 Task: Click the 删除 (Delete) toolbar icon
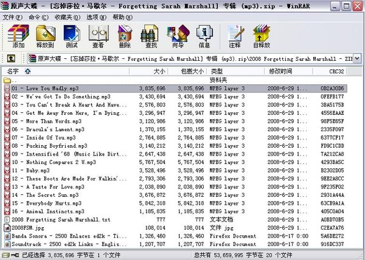click(125, 33)
